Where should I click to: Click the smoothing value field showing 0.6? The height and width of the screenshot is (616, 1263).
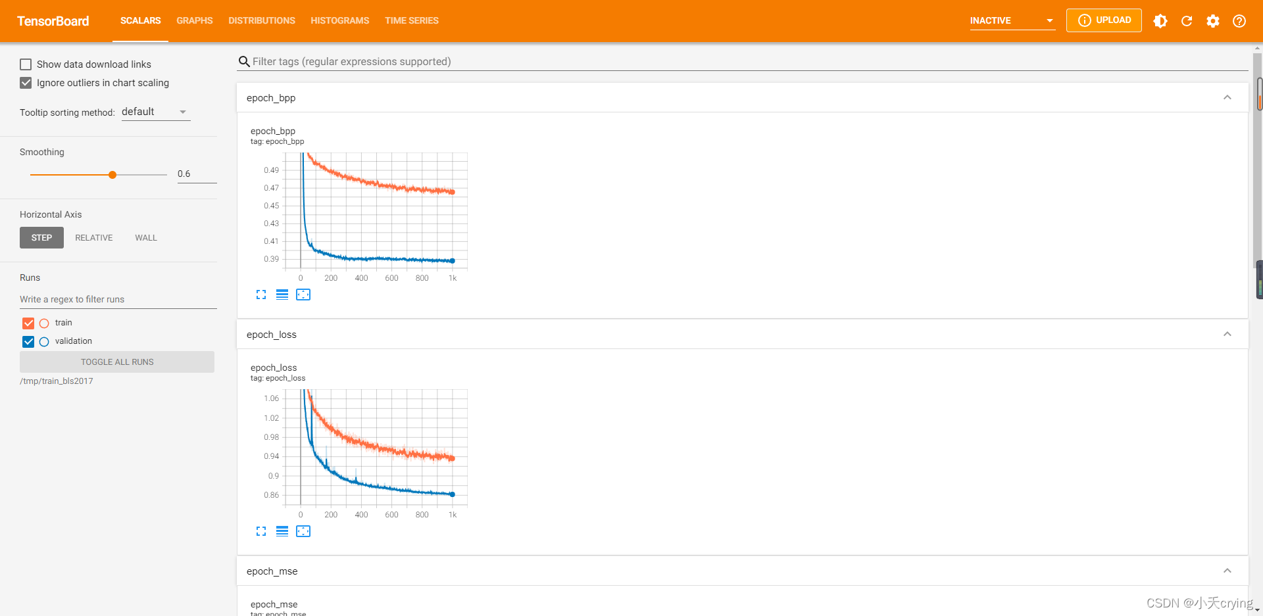coord(197,174)
